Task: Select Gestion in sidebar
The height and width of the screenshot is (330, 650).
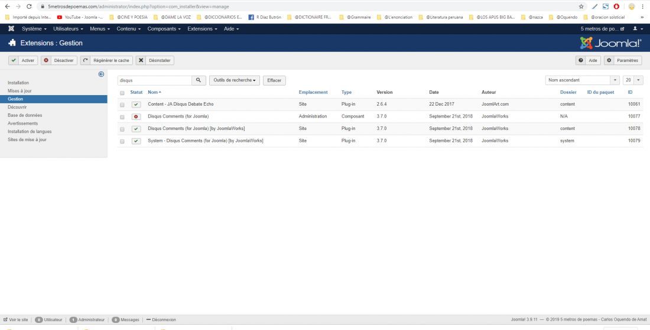Action: pos(53,99)
